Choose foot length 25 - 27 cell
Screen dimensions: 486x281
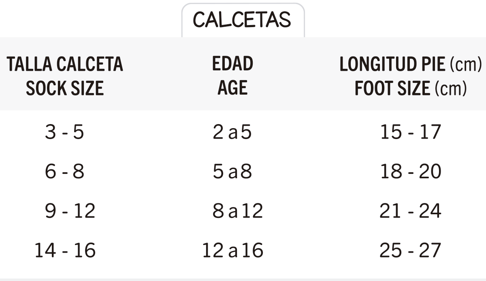(x=410, y=251)
